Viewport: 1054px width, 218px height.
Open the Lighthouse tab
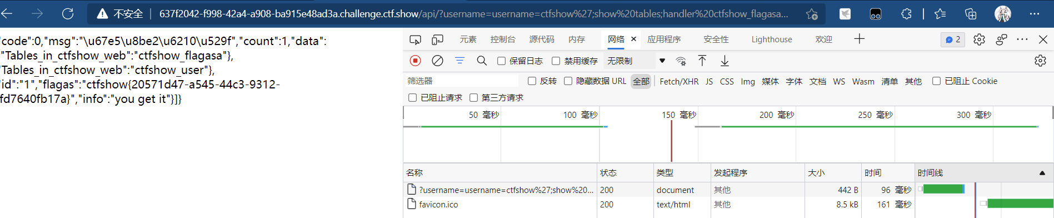(772, 39)
